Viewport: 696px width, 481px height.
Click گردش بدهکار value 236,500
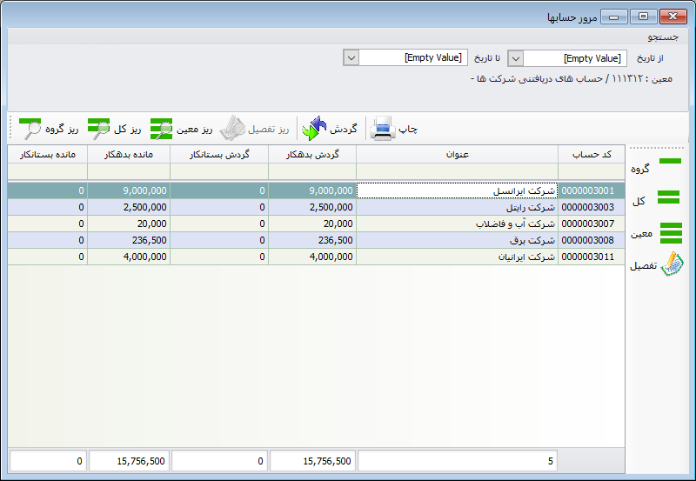pos(336,240)
